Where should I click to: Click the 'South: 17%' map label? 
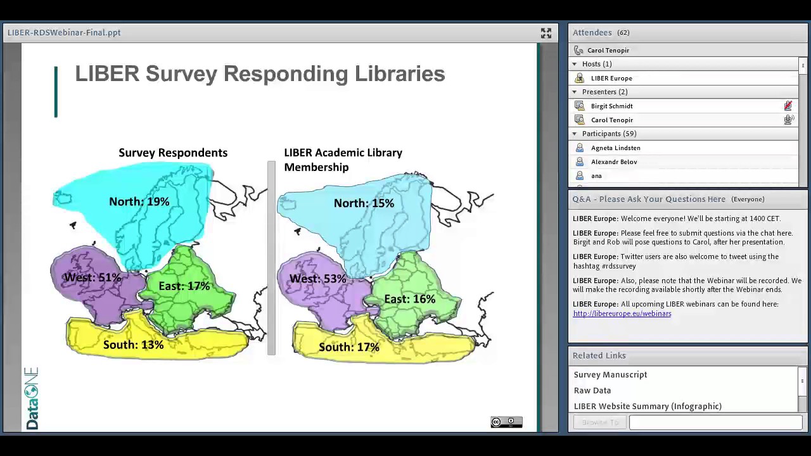point(348,347)
